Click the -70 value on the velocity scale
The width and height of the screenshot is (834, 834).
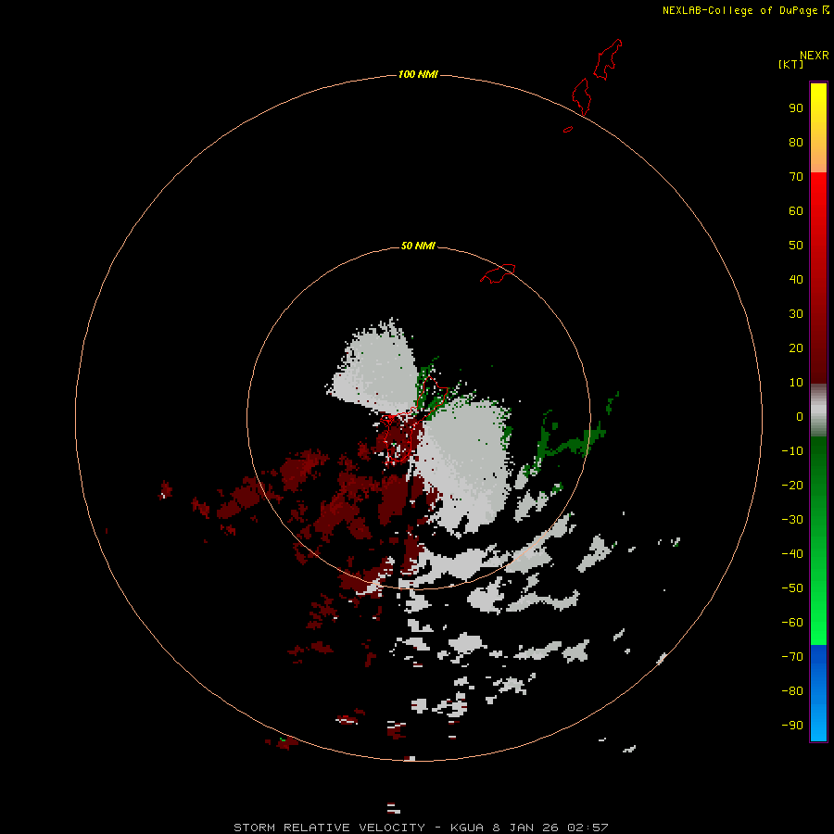point(792,657)
